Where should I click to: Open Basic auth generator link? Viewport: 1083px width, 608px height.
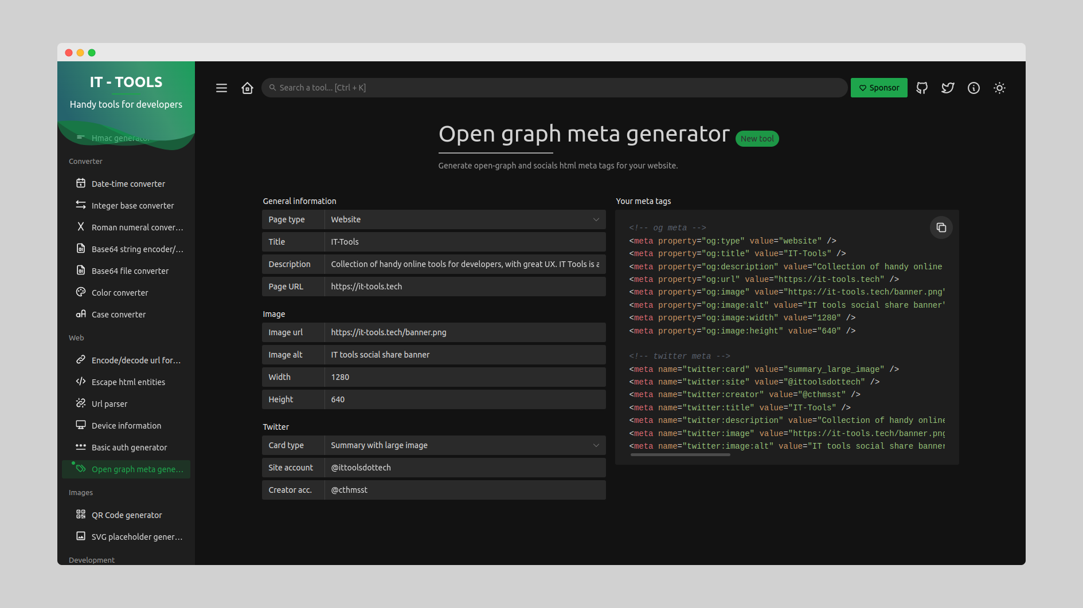point(129,447)
